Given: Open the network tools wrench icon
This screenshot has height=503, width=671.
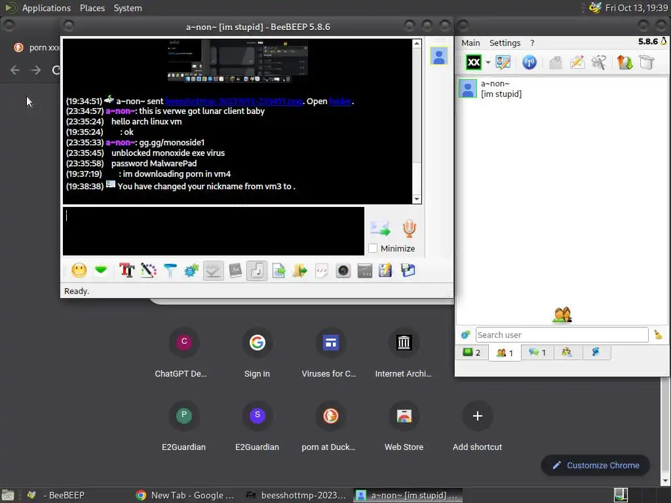Looking at the screenshot, I should 598,62.
